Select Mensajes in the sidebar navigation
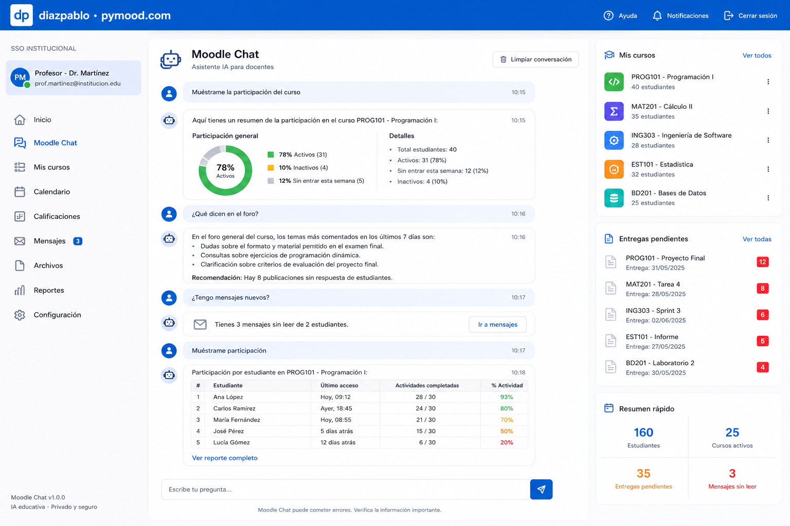 (48, 241)
